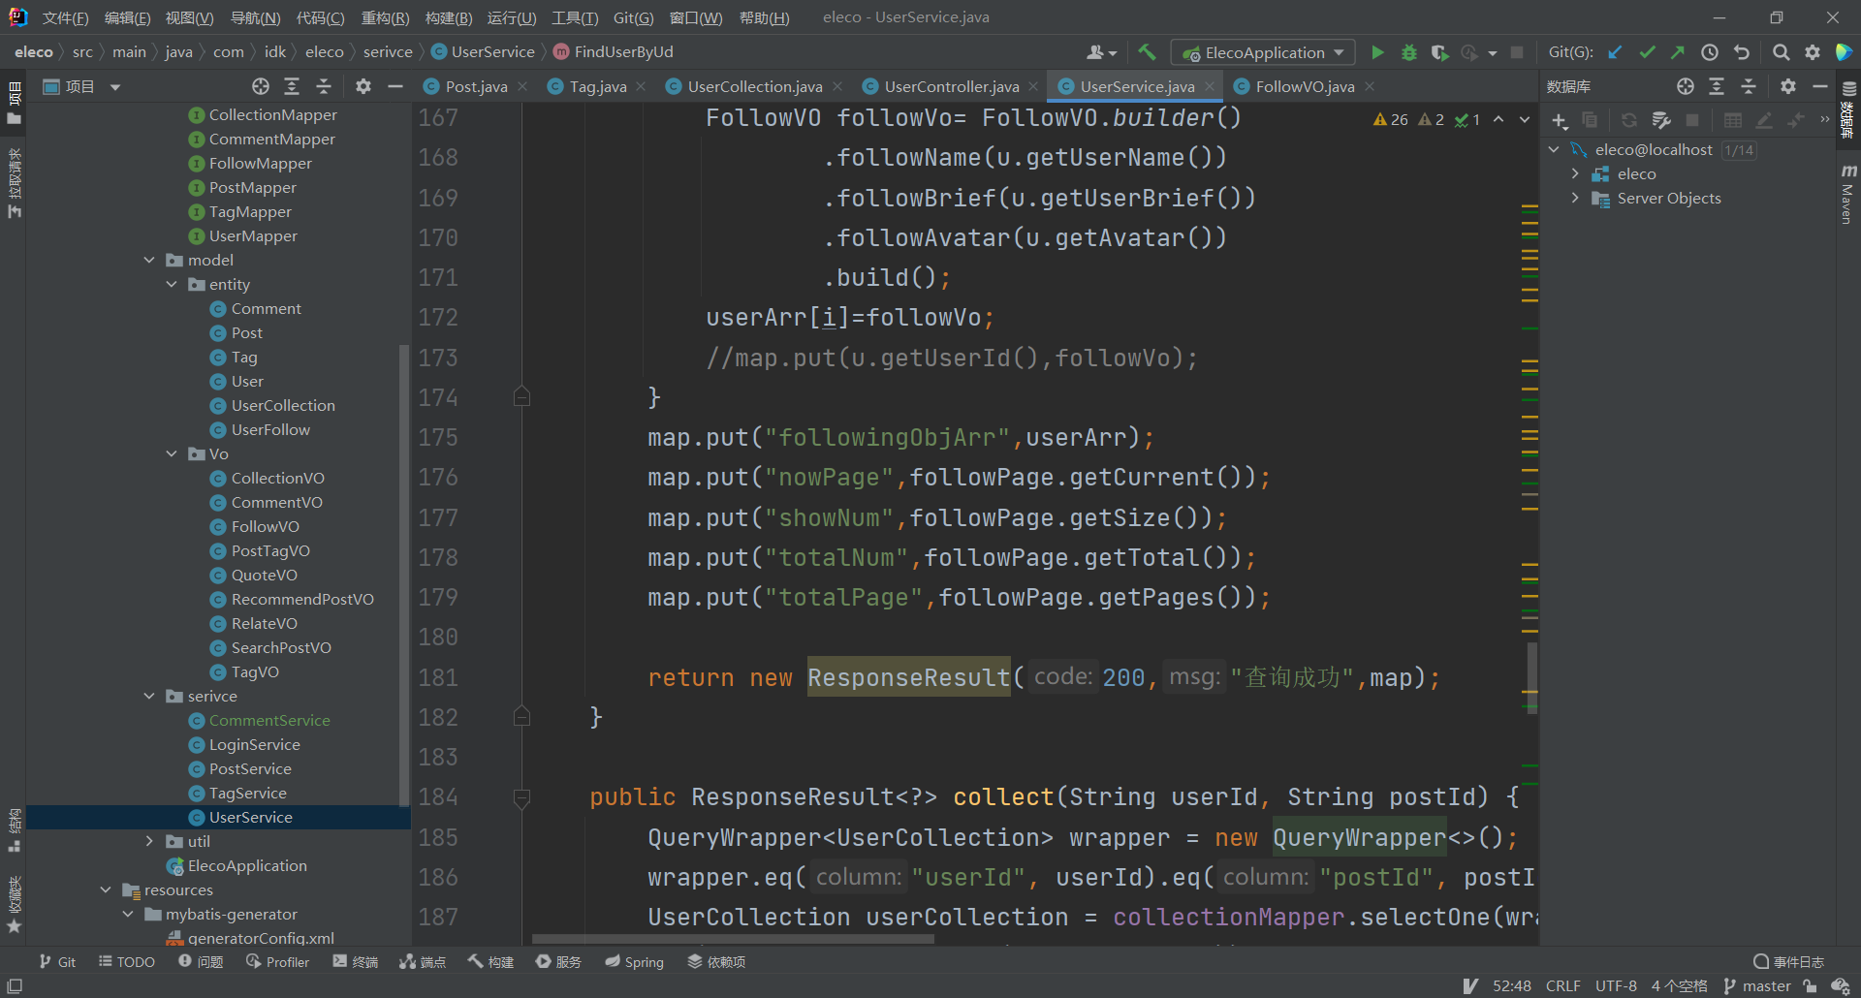Run with coverage icon

click(1440, 52)
